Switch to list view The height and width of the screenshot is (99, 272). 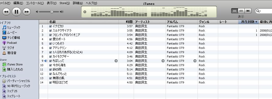[234, 11]
